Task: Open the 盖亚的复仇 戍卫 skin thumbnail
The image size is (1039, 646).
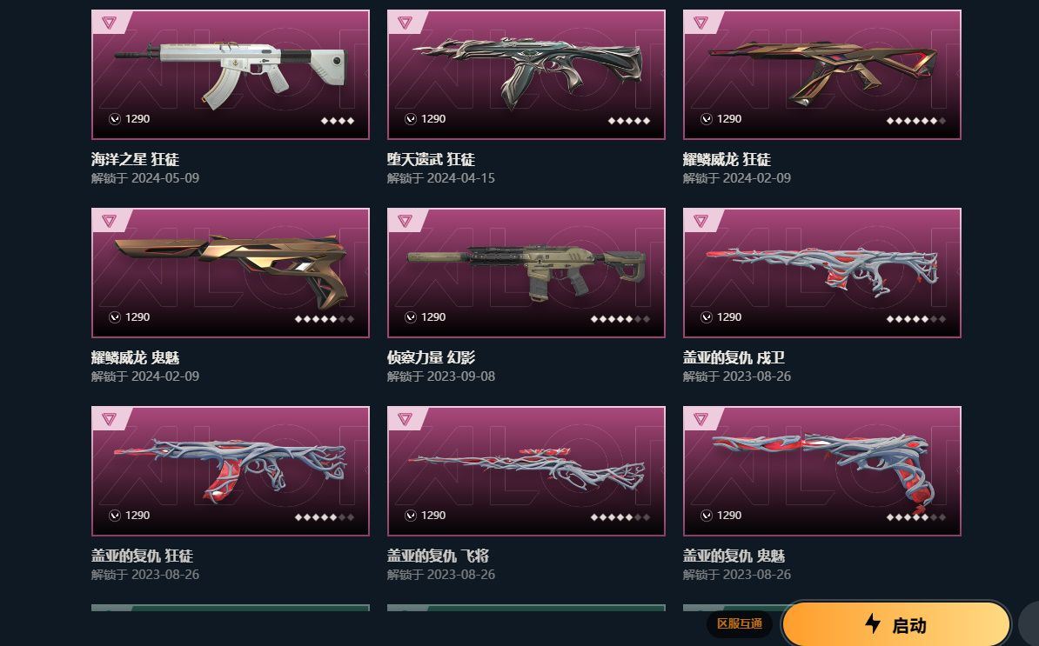Action: (x=822, y=273)
